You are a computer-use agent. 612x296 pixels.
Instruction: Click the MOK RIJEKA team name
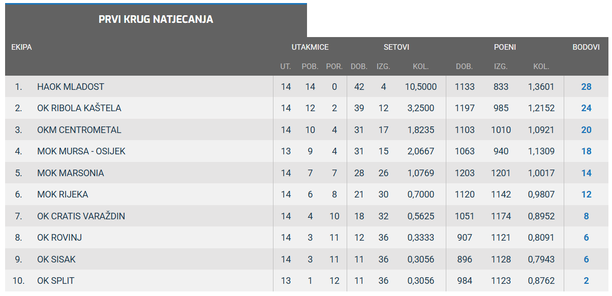[63, 194]
